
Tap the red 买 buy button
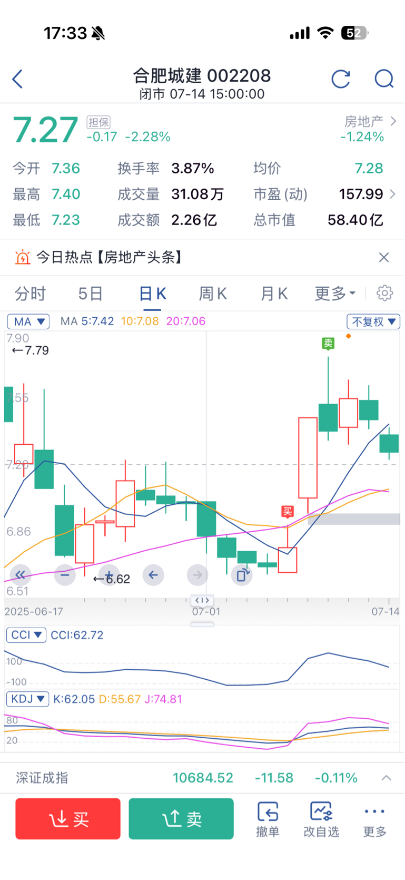click(x=68, y=818)
